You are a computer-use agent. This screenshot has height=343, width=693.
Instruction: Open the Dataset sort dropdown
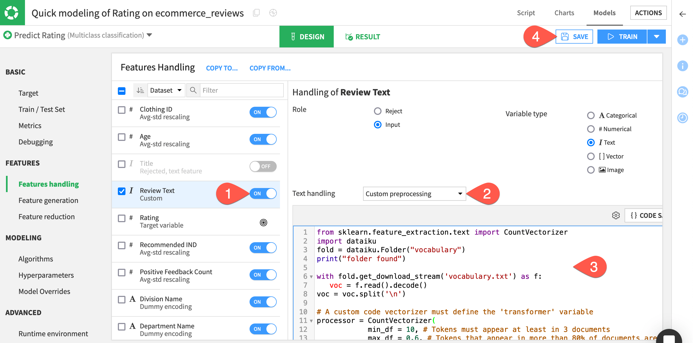click(x=166, y=90)
